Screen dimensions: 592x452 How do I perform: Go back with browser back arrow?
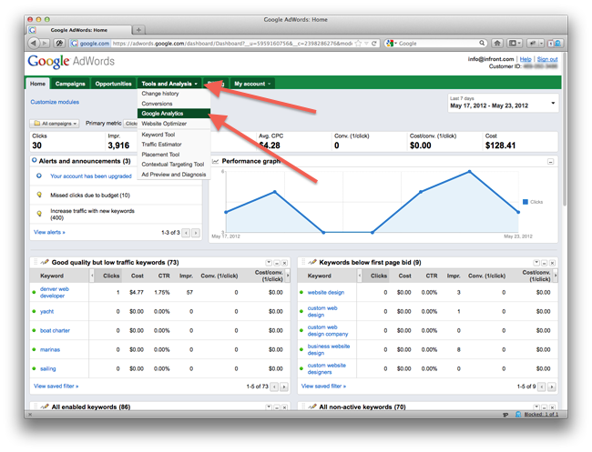34,43
